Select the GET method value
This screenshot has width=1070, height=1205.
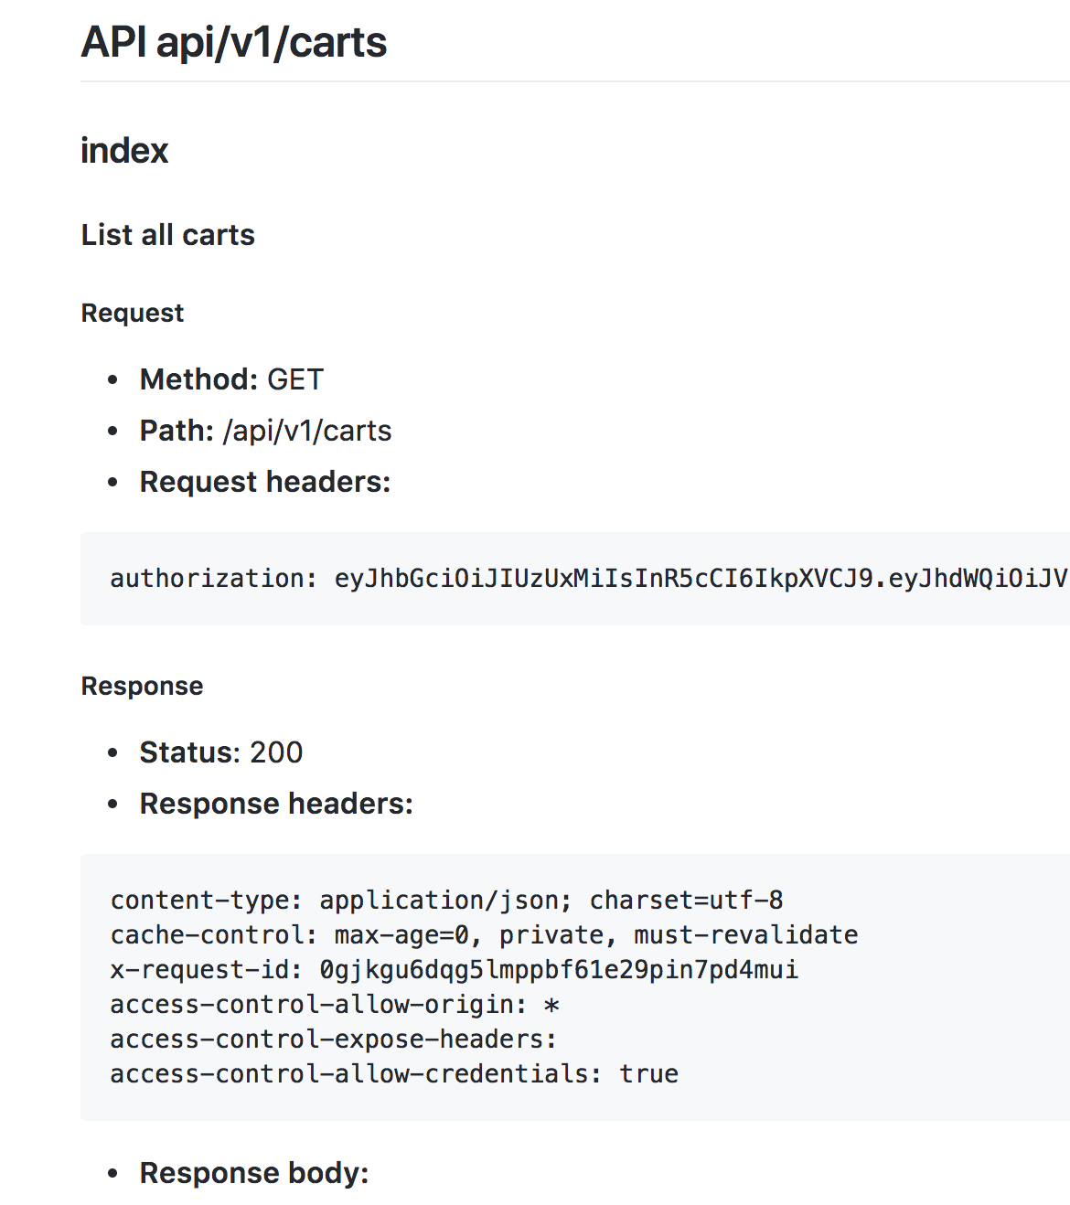294,379
